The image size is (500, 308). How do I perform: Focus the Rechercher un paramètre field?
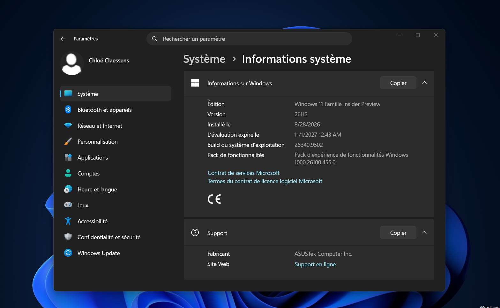pos(249,39)
